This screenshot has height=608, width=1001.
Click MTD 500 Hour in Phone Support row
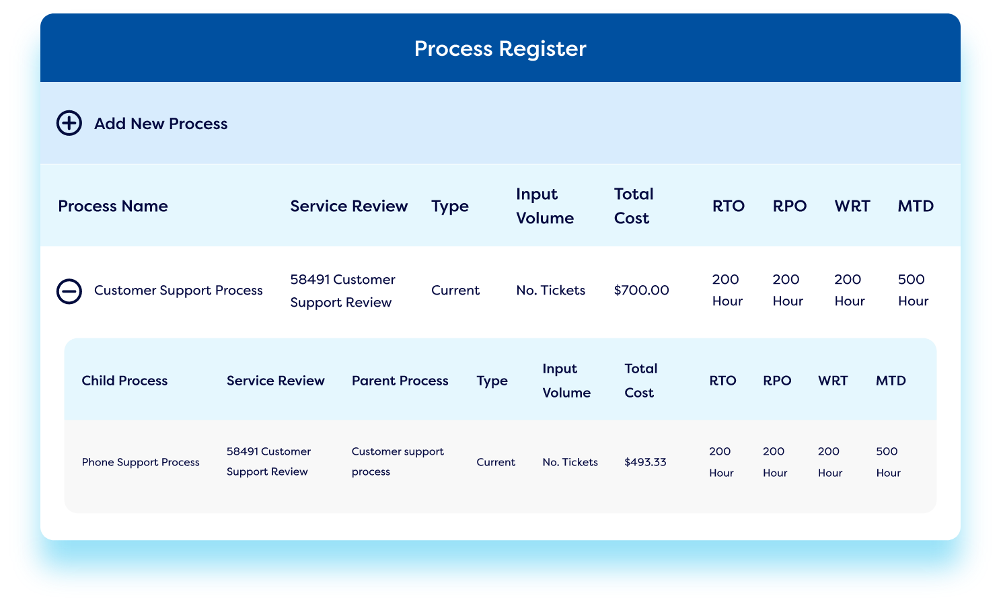(888, 462)
